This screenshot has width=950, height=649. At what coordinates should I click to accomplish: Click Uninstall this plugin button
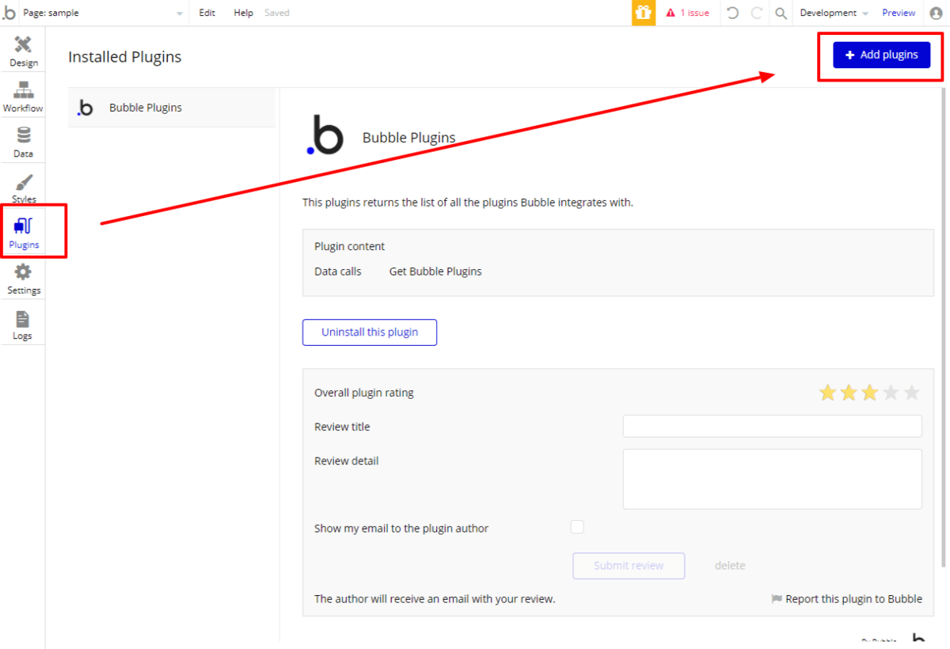coord(370,332)
